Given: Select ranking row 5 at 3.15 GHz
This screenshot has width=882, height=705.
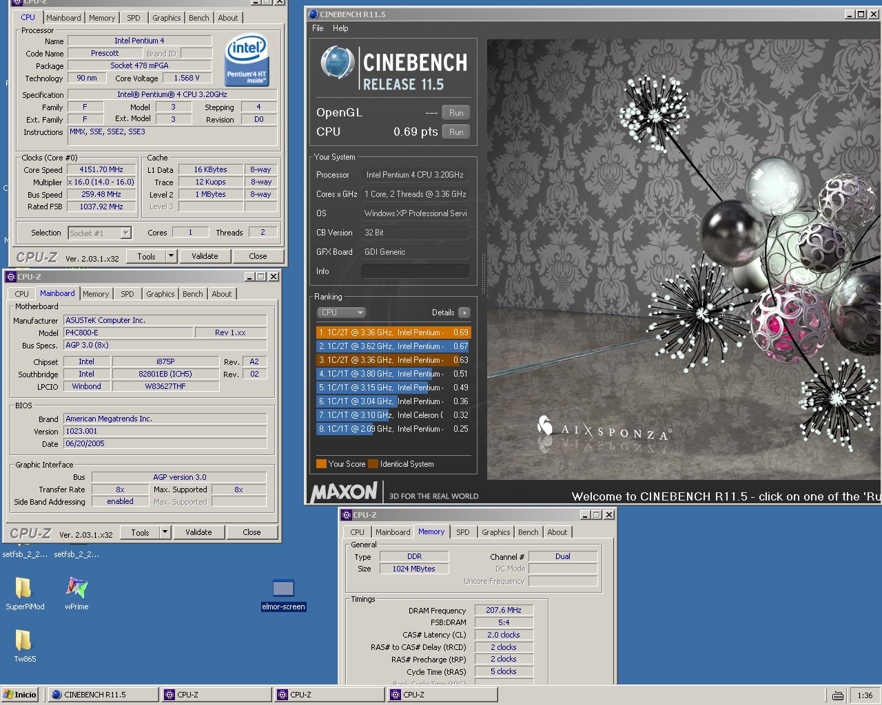Looking at the screenshot, I should (393, 388).
